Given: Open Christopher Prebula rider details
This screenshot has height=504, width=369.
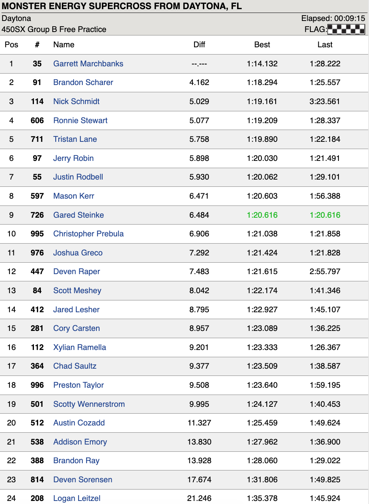Looking at the screenshot, I should [88, 234].
